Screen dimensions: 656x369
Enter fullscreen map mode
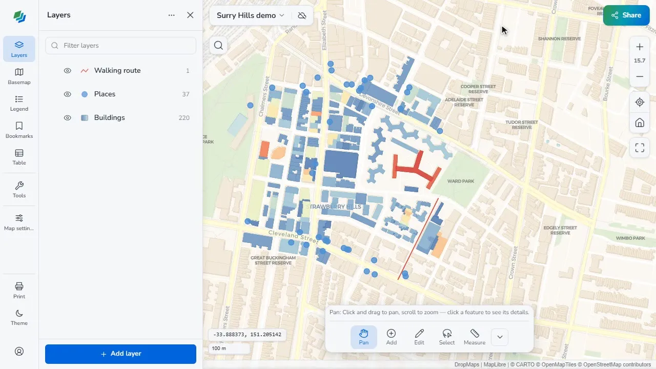(640, 148)
